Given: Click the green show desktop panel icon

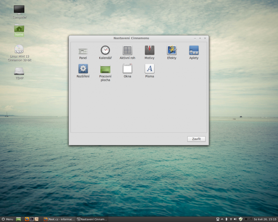Looking at the screenshot, I should pos(19,220).
